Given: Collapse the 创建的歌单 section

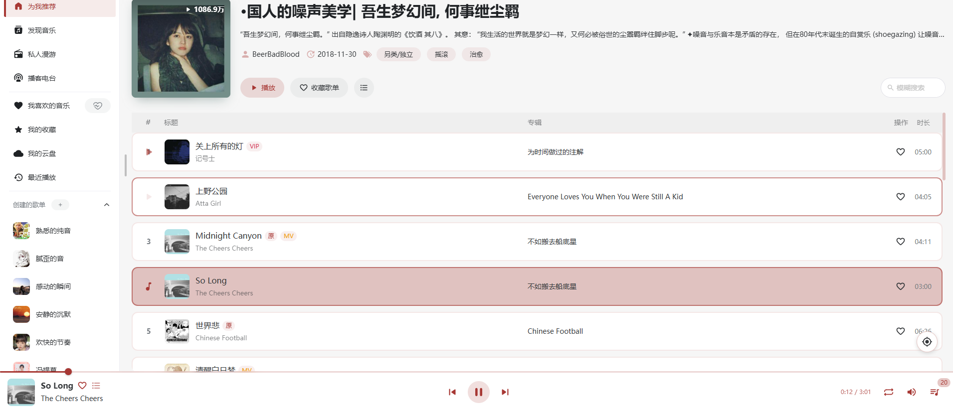Looking at the screenshot, I should point(106,205).
